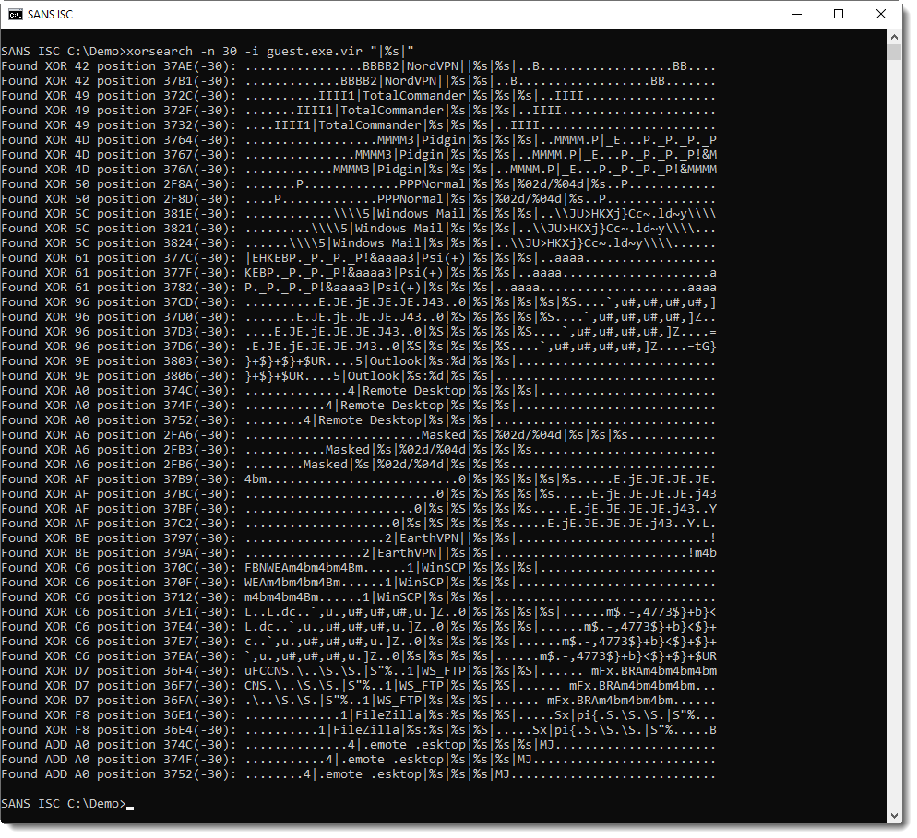Click position value '3712'
Image resolution: width=917 pixels, height=838 pixels.
tap(178, 597)
